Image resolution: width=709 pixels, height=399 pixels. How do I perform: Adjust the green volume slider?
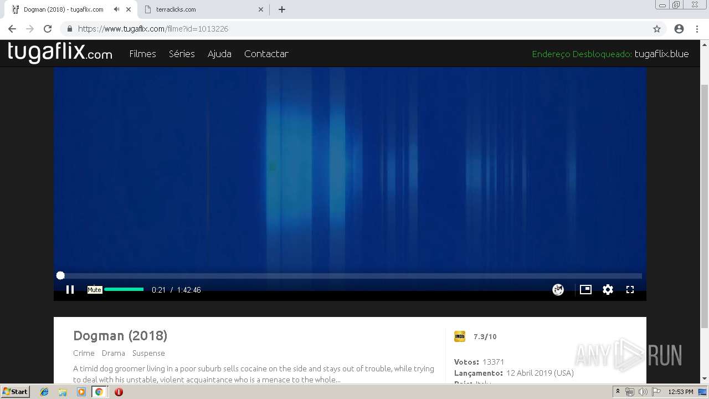point(124,289)
